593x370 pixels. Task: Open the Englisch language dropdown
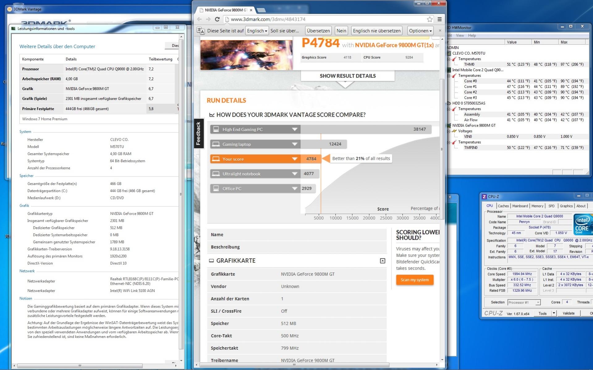pos(257,31)
